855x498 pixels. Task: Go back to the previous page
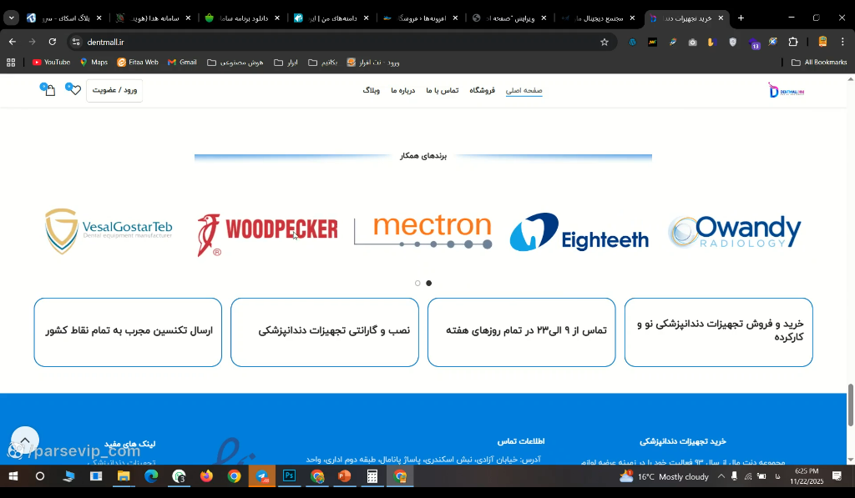pos(13,42)
